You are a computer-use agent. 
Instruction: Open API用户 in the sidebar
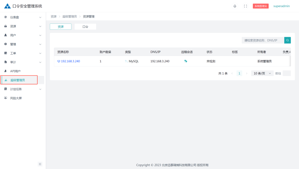pos(15,71)
